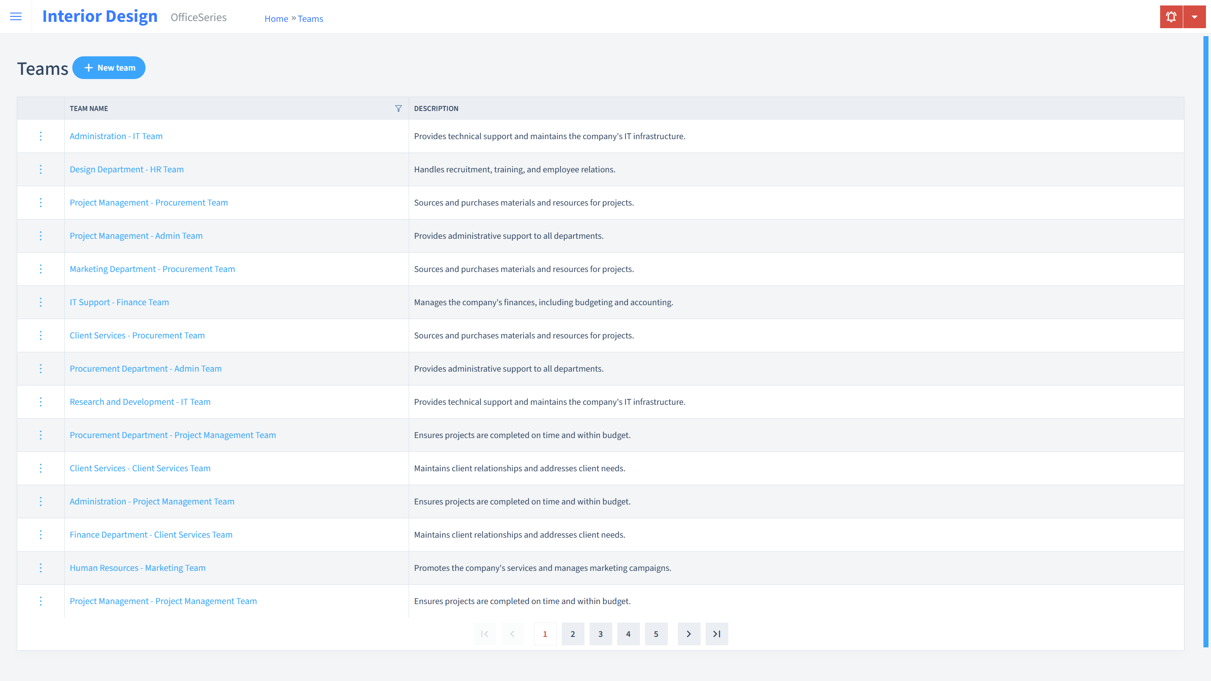The image size is (1211, 681).
Task: Click three-dot menu for Client Services - Procurement Team
Action: [x=40, y=335]
